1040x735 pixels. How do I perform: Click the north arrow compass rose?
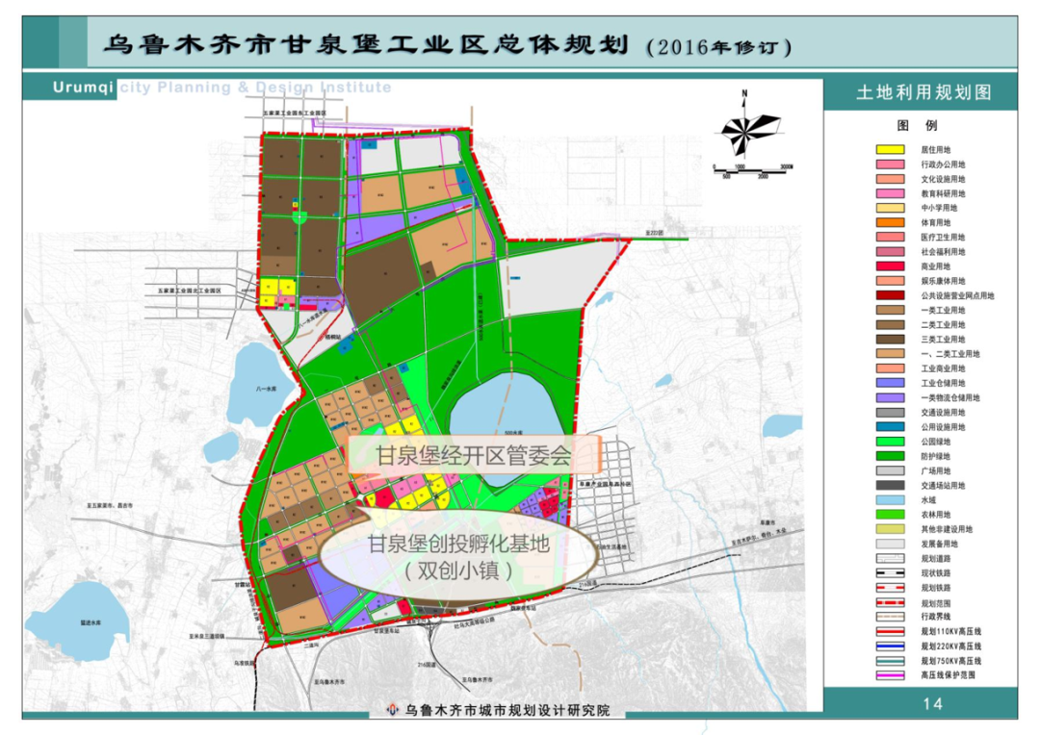pyautogui.click(x=749, y=126)
